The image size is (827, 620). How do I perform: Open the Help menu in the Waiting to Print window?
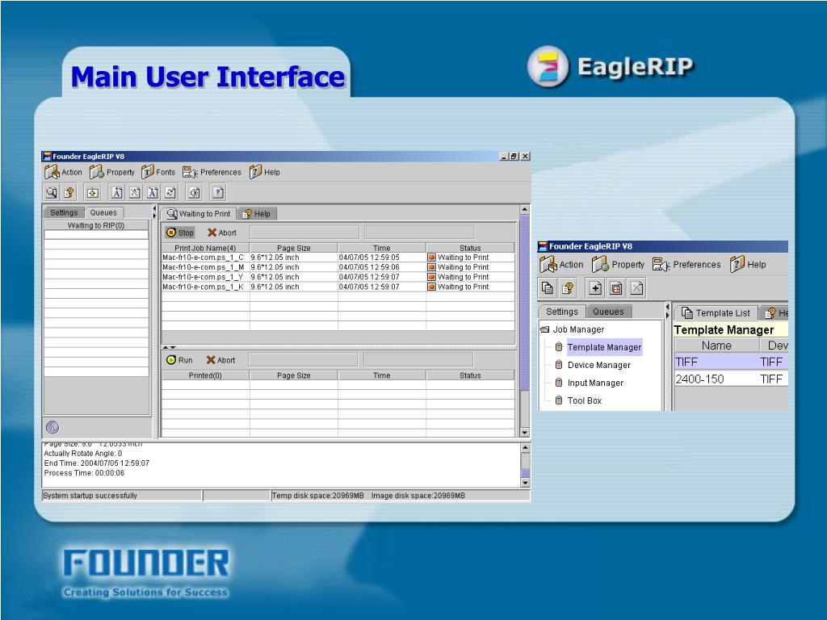pos(265,172)
